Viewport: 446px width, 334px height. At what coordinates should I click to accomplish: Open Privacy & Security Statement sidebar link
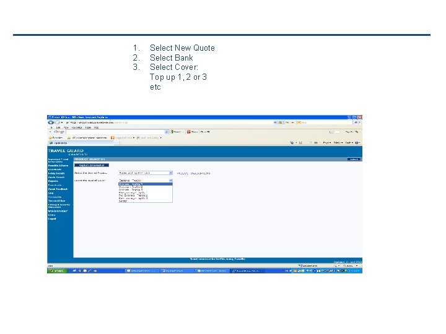(59, 205)
